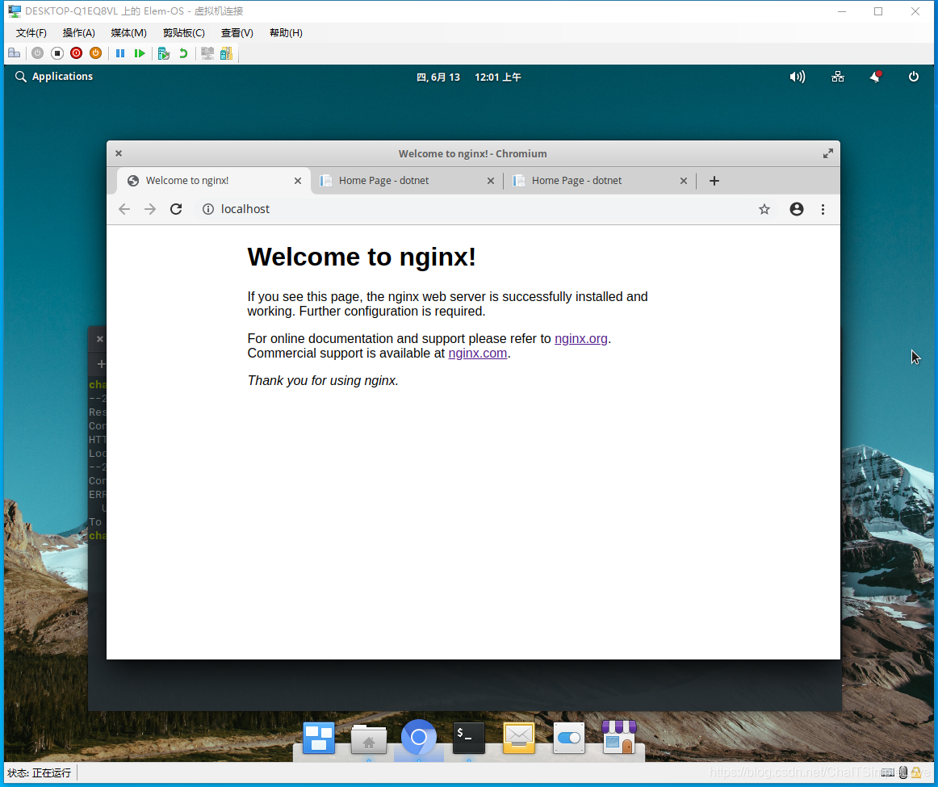Viewport: 938px width, 787px height.
Task: Click the green Reset play icon
Action: tap(140, 53)
